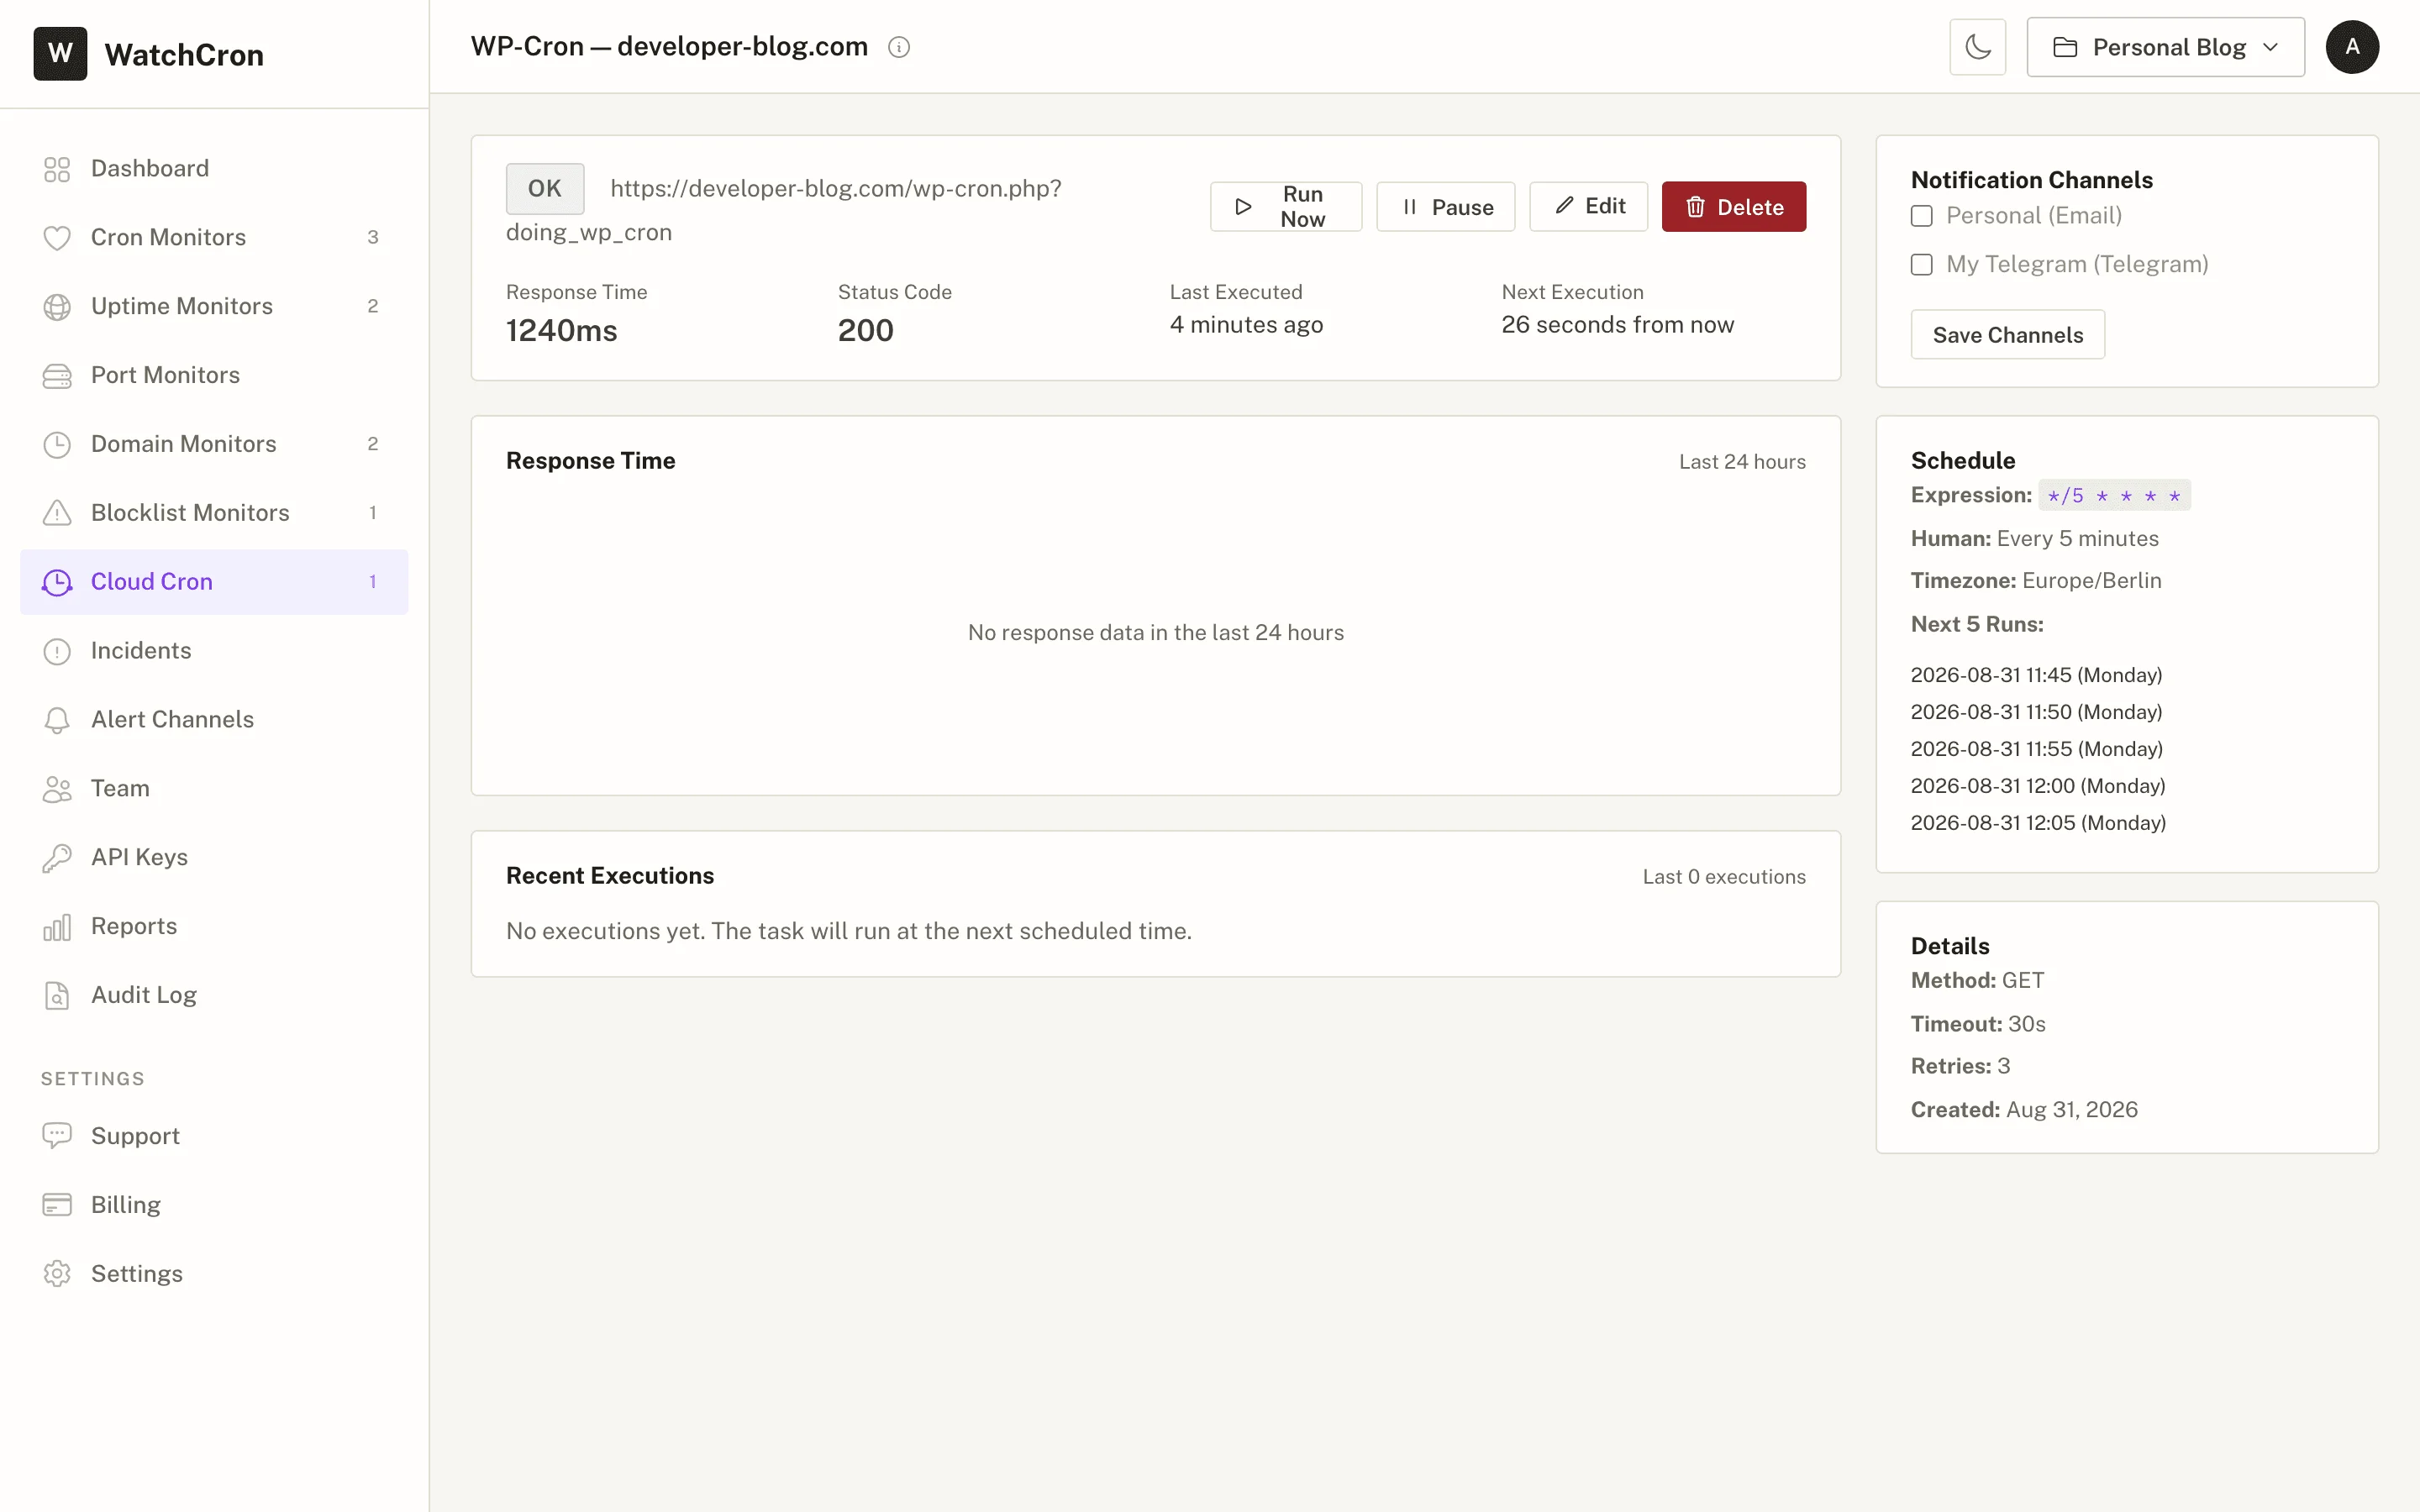
Task: Click the "Last 24 hours" label
Action: pos(1742,462)
